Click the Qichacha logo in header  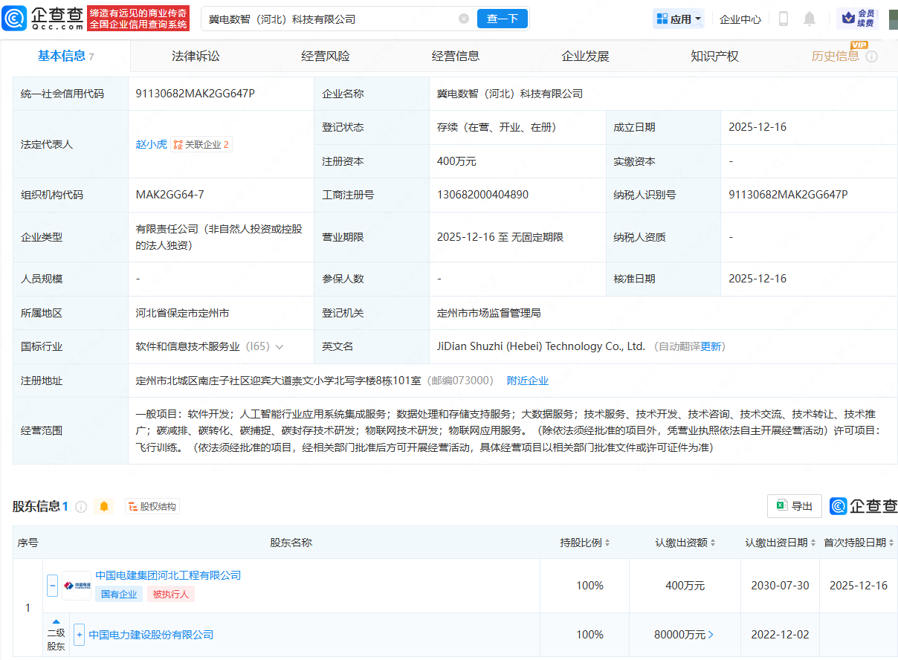click(x=43, y=19)
